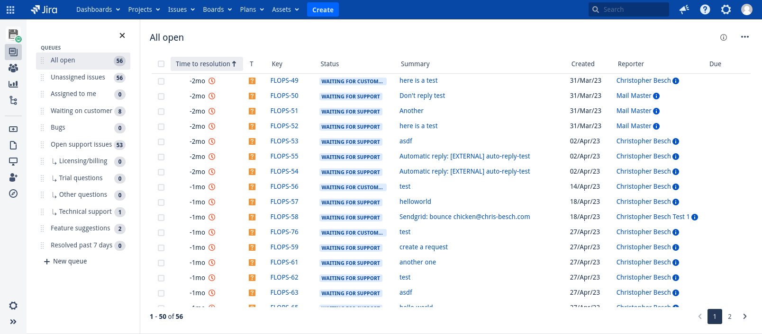Open Jira settings gear in top bar

pos(726,9)
